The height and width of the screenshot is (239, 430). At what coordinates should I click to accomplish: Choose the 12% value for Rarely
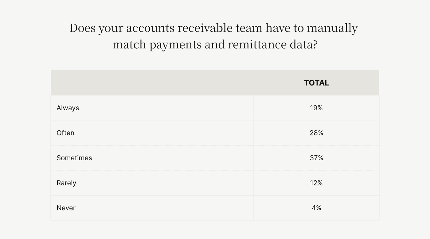316,183
